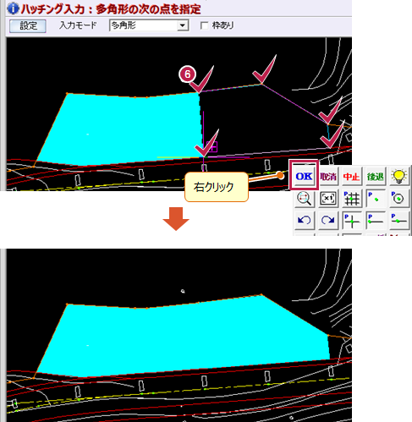The height and width of the screenshot is (422, 412).
Task: Select the intersection point snap icon
Action: 352,220
